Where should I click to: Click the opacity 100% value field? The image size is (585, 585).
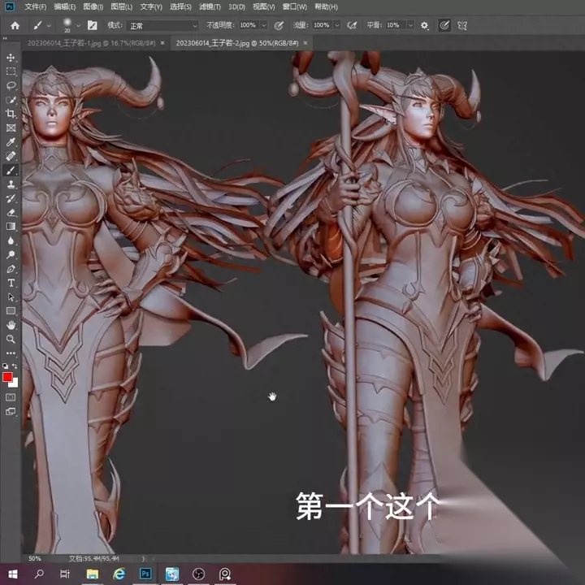(x=249, y=25)
